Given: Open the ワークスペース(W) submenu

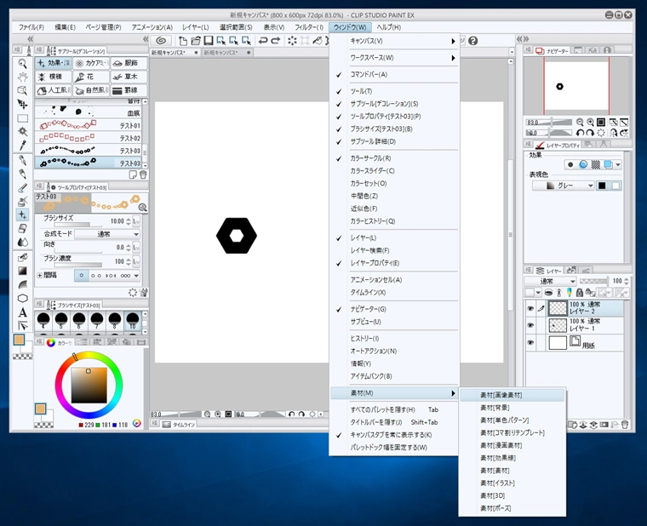Looking at the screenshot, I should [x=395, y=58].
